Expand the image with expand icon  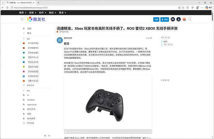tap(150, 131)
